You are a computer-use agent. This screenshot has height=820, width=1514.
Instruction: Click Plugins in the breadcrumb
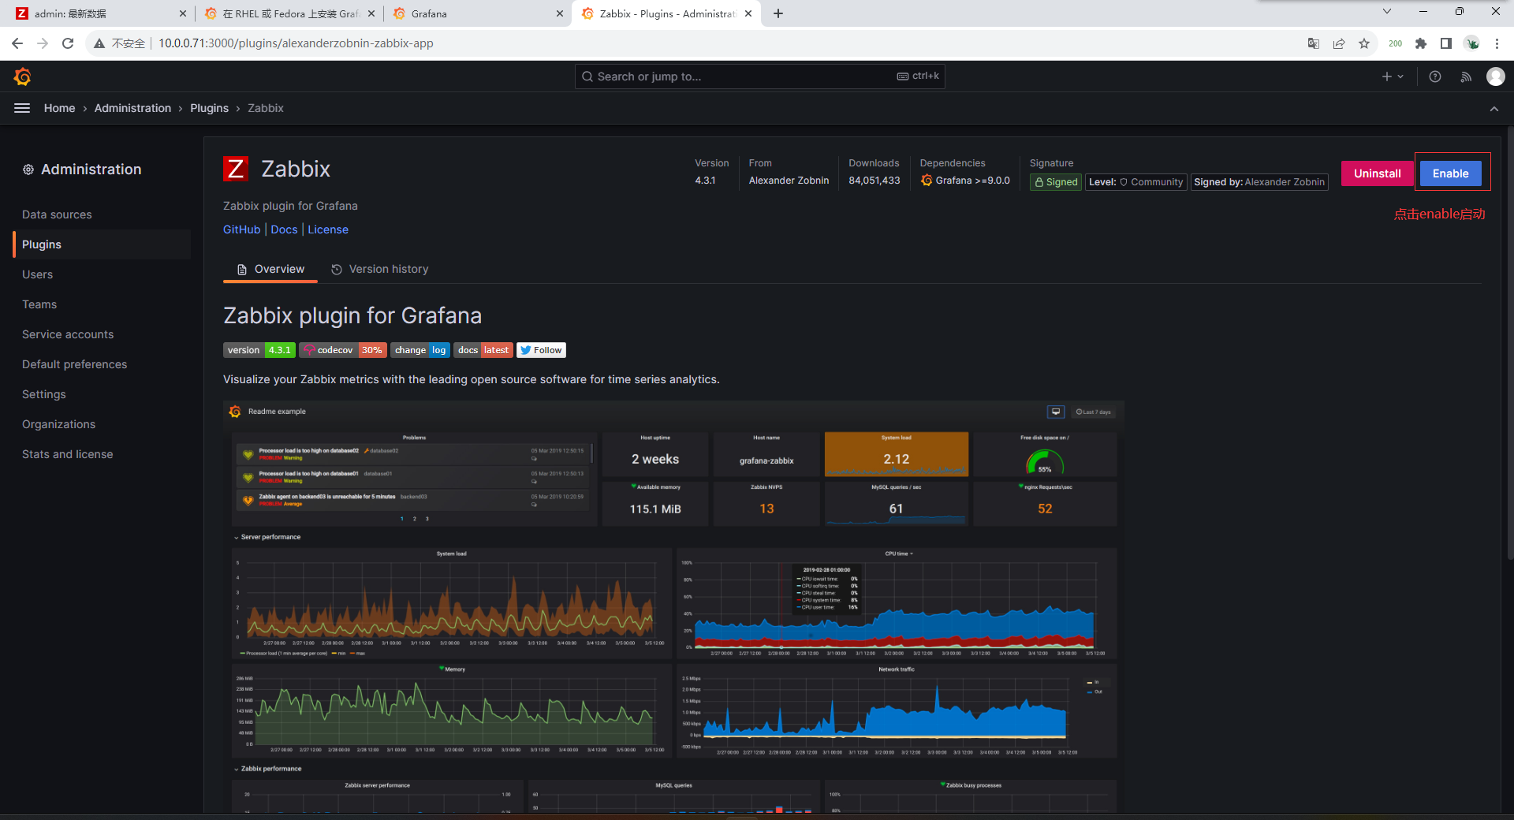(x=209, y=108)
